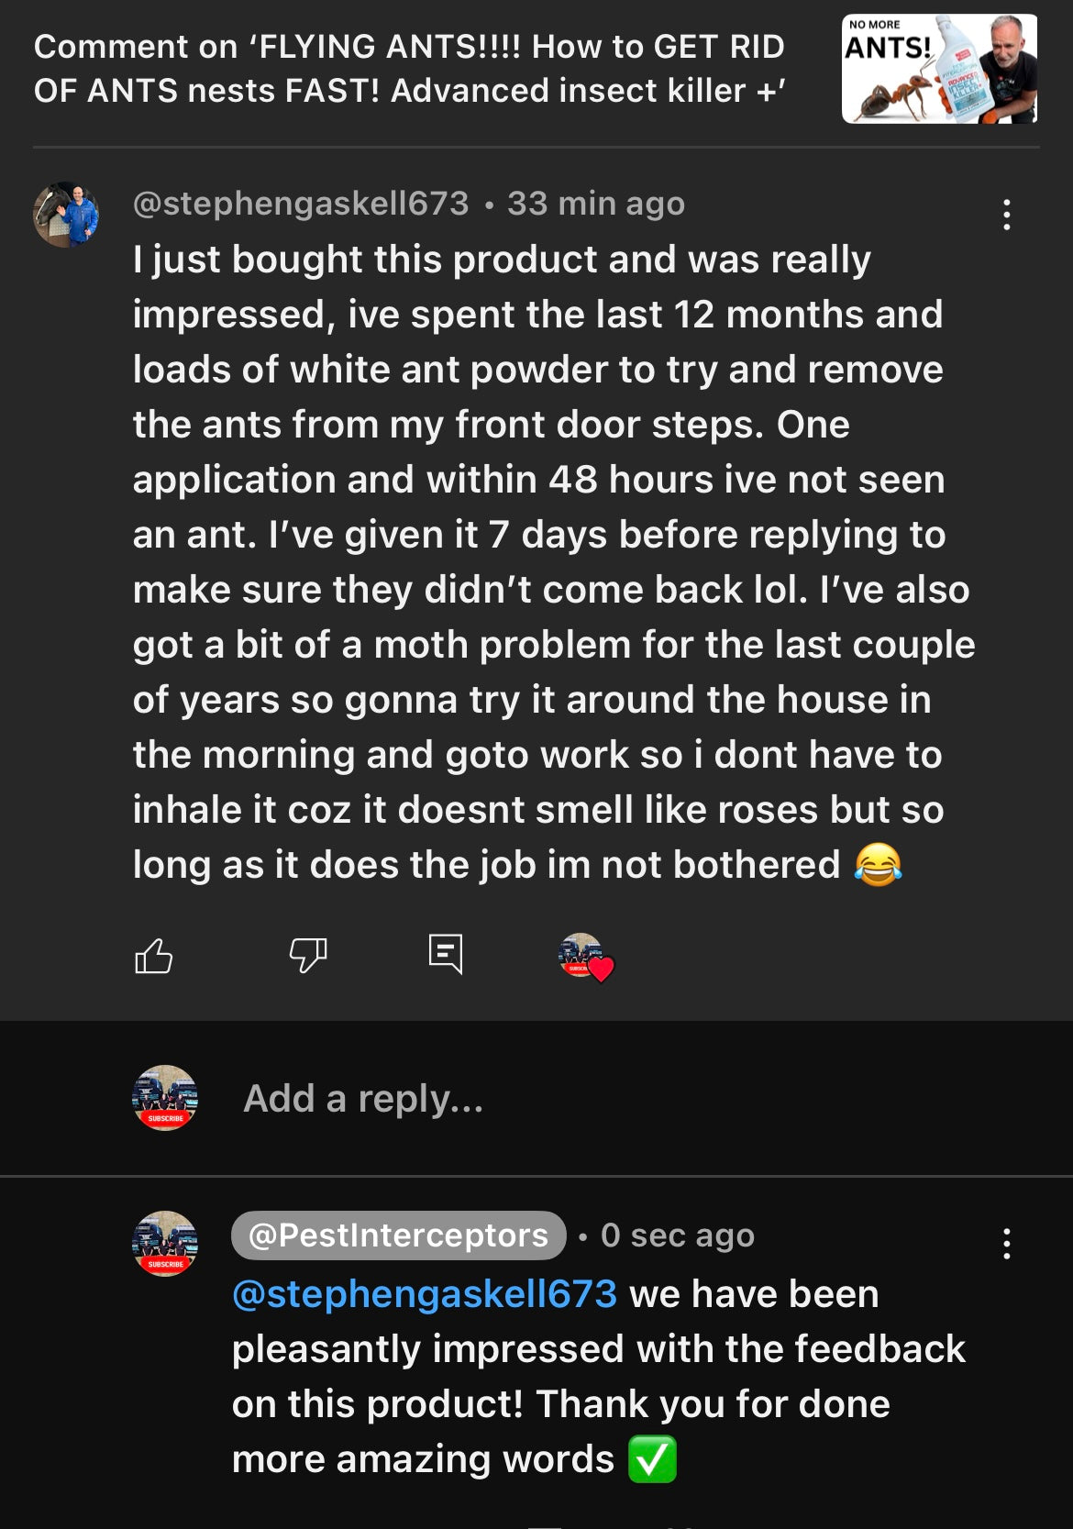Tap the laughing emoji ending the comment
The image size is (1073, 1529).
click(878, 865)
